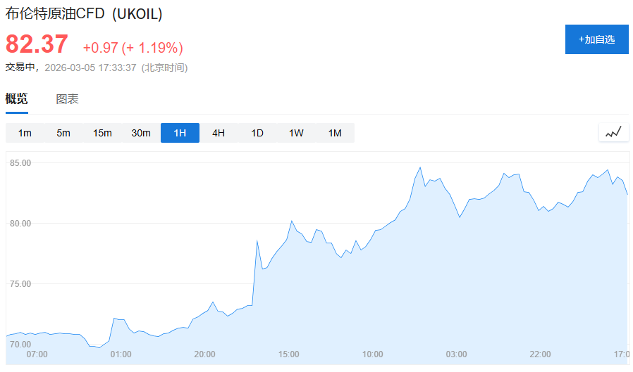Show the 1W weekly chart

click(296, 133)
